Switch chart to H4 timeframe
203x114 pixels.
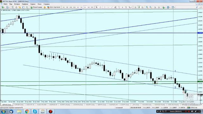tap(82, 7)
